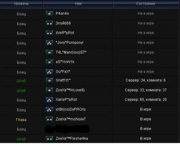Screen dimensions: 180x144
Task: Select player T4L*ManG(oo)ST* nickname
Action: [71, 52]
